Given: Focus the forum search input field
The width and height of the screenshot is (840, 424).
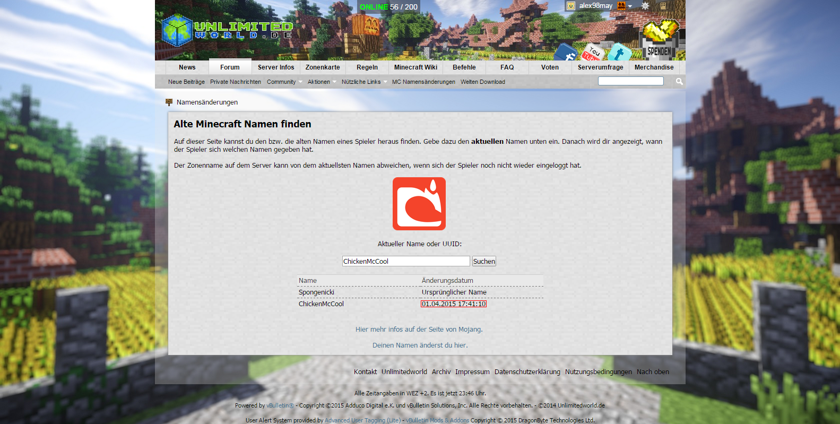Looking at the screenshot, I should [x=631, y=81].
